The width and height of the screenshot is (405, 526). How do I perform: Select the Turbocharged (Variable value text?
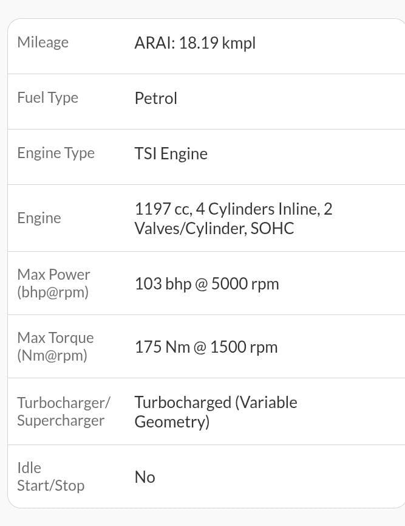(216, 403)
